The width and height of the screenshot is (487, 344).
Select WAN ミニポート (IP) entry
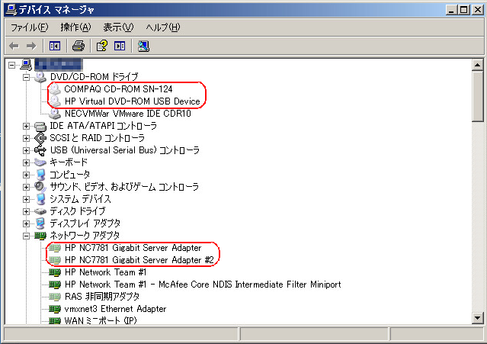click(x=101, y=320)
